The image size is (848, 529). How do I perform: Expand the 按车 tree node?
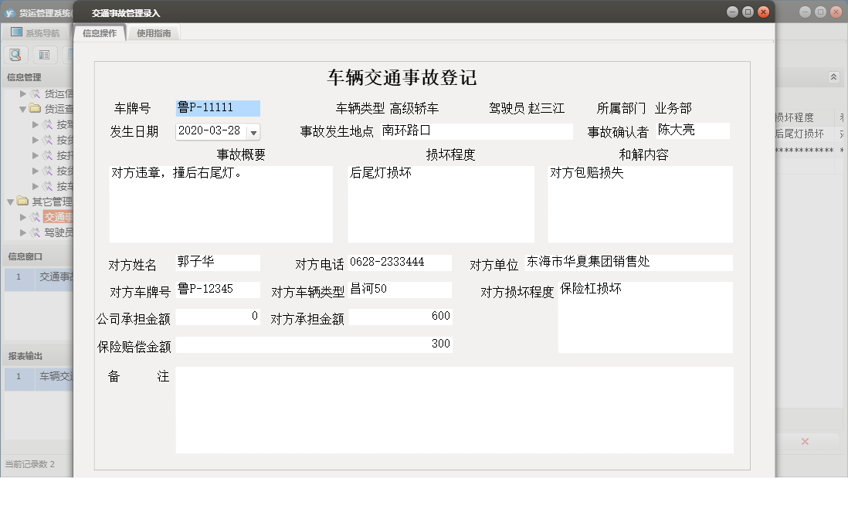(x=36, y=186)
